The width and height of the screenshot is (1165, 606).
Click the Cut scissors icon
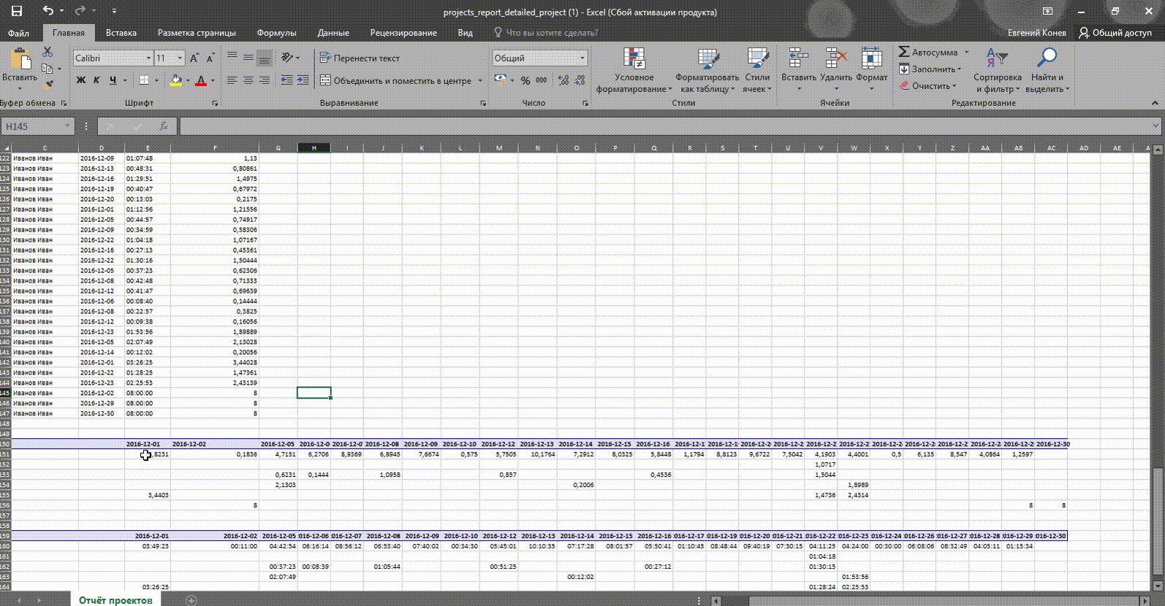pos(48,52)
